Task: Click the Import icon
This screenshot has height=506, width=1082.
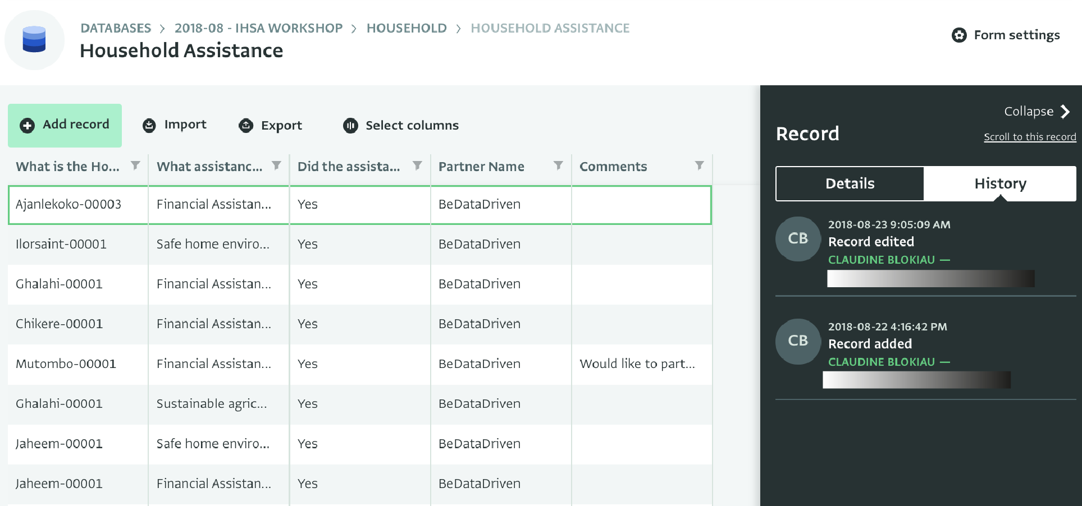Action: pos(149,125)
